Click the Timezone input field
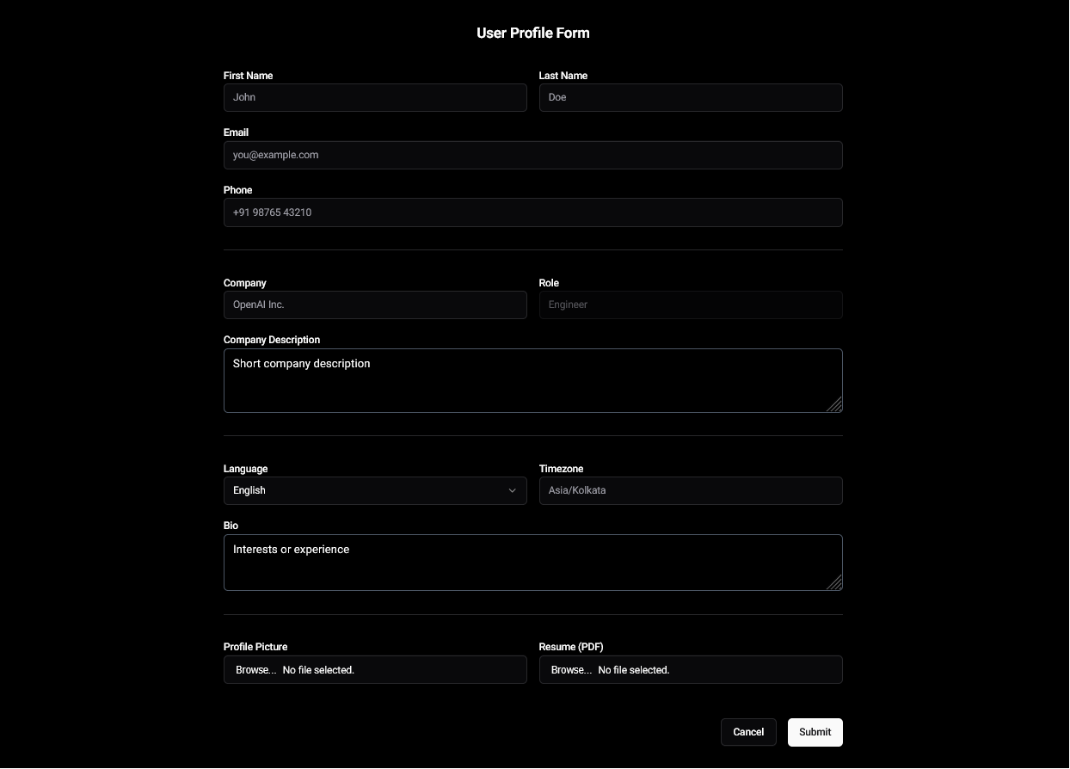The height and width of the screenshot is (769, 1070). click(x=691, y=490)
